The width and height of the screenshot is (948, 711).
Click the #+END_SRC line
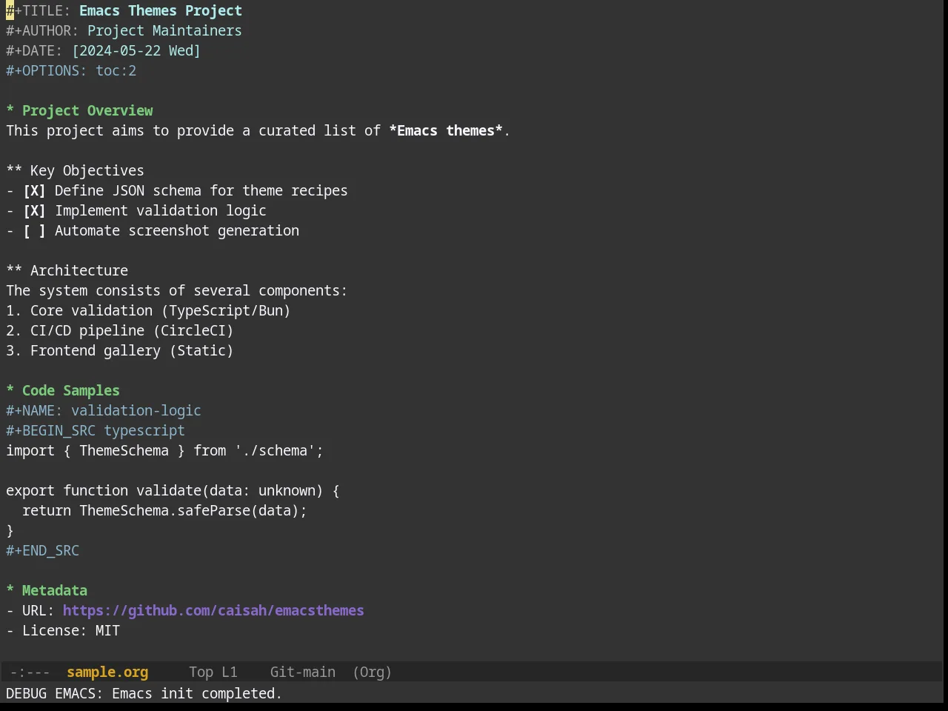pyautogui.click(x=42, y=550)
